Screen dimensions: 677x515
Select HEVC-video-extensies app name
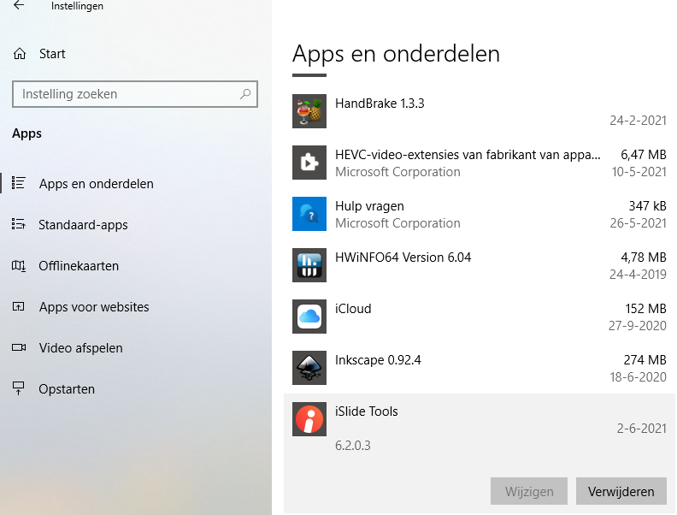[x=468, y=155]
